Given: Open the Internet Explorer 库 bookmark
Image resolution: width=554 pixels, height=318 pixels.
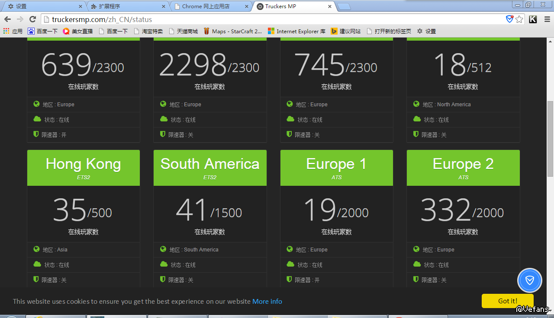Looking at the screenshot, I should pos(296,31).
